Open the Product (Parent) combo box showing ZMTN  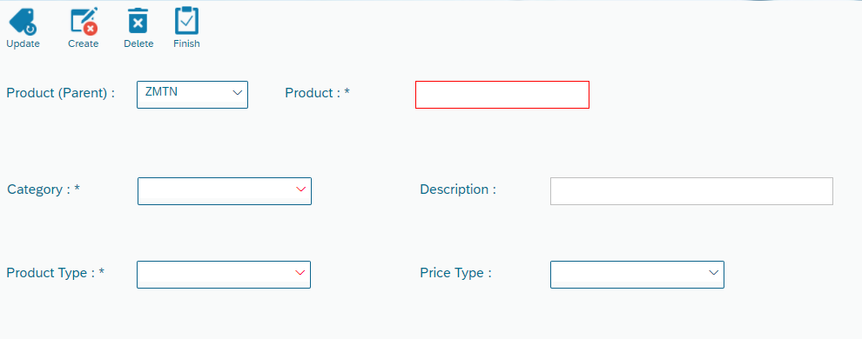(x=192, y=95)
